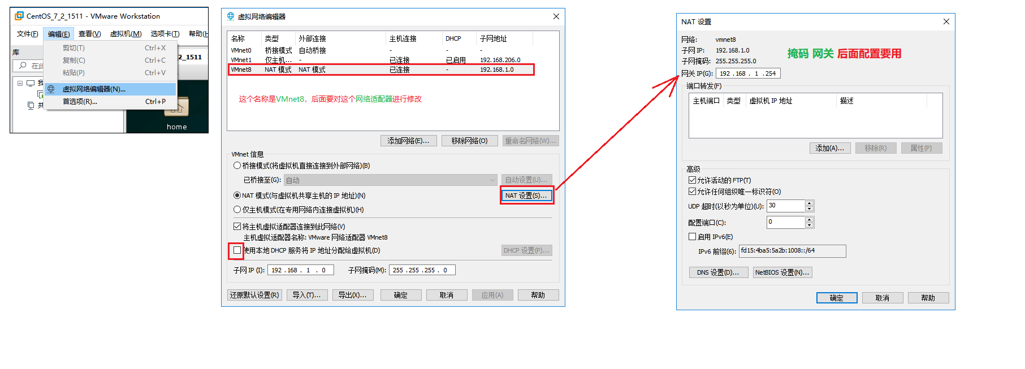The height and width of the screenshot is (369, 1025).
Task: Click the library search magnifier icon
Action: [x=23, y=66]
